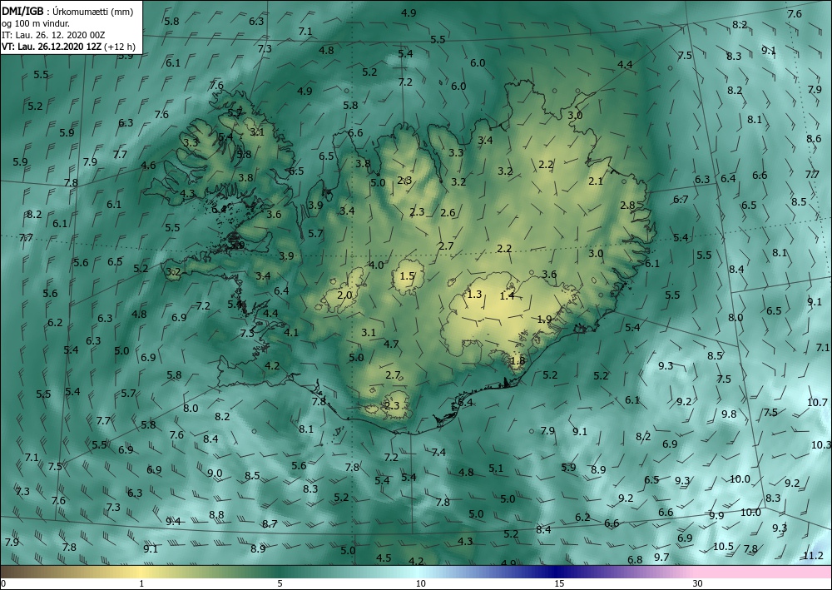The image size is (832, 590).
Task: Click the 8.7 value on the map
Action: pos(270,523)
